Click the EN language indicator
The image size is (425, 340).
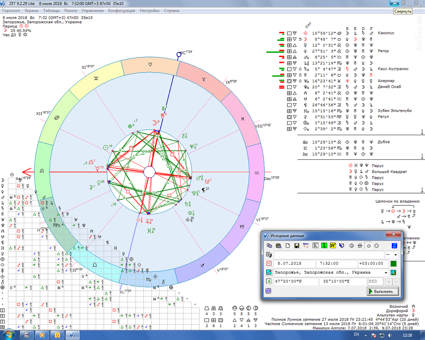pyautogui.click(x=357, y=334)
